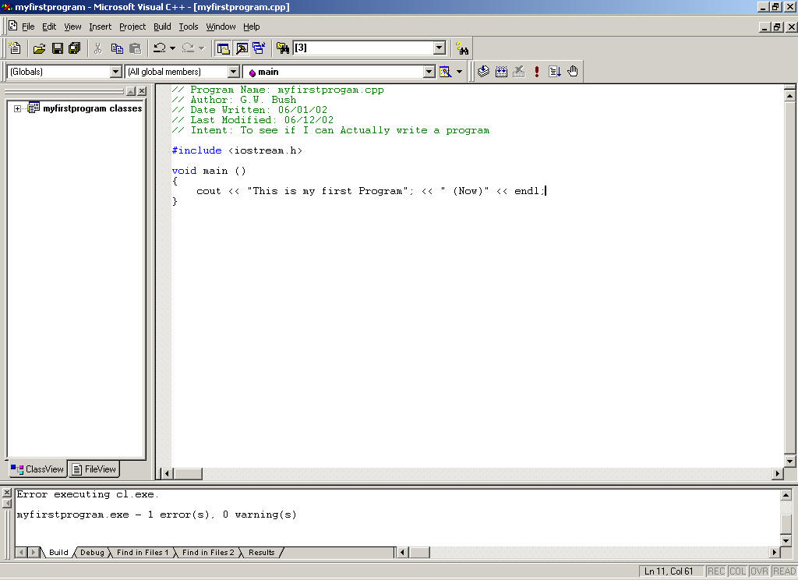Open the Redo history dropdown arrow
This screenshot has height=580, width=798.
(x=202, y=48)
